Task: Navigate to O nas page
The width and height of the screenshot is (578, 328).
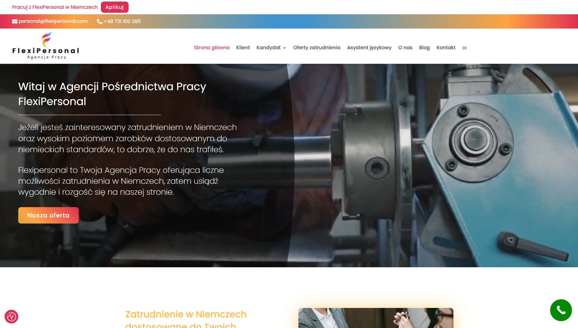Action: [x=405, y=48]
